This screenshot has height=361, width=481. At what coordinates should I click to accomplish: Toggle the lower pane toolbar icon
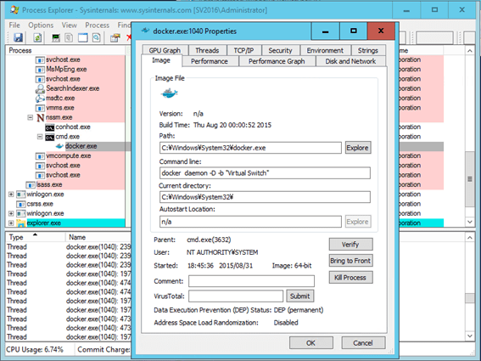click(83, 37)
